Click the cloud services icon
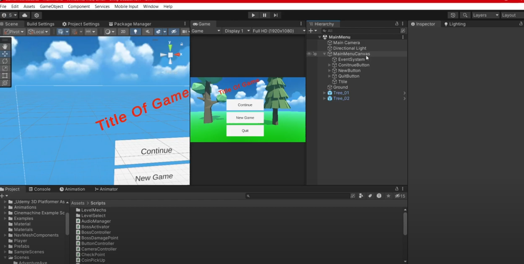This screenshot has width=524, height=264. tap(25, 15)
